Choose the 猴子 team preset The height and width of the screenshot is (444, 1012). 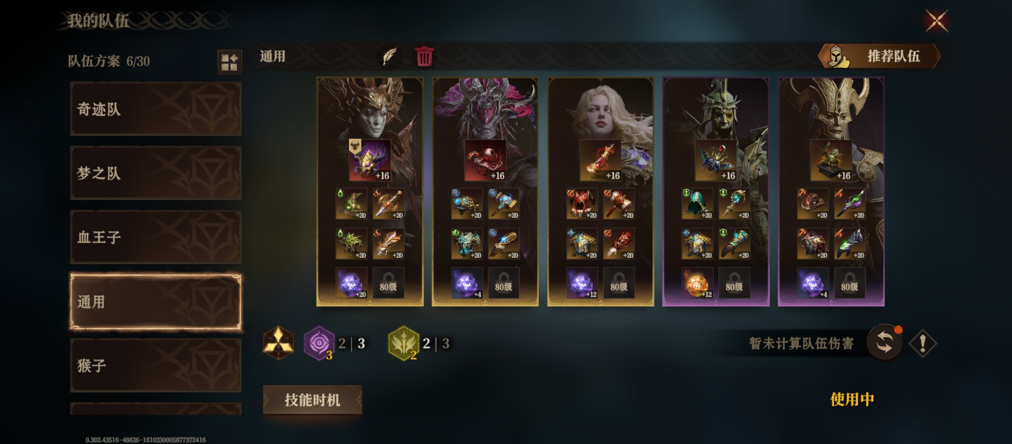[156, 365]
